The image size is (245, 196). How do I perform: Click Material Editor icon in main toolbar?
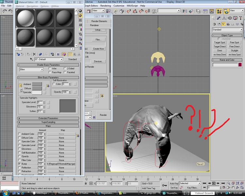(x=219, y=11)
